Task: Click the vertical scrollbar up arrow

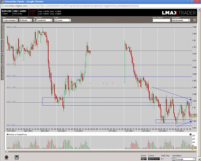Action: pos(199,10)
